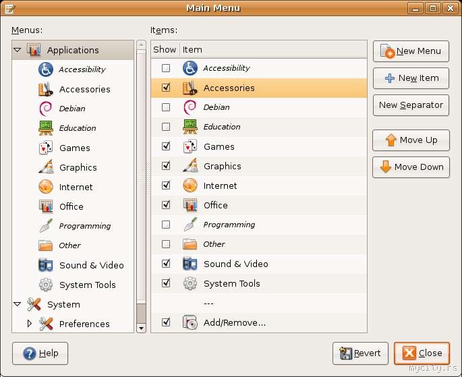Click Games cards icon in Items list
The image size is (462, 377).
click(x=190, y=146)
